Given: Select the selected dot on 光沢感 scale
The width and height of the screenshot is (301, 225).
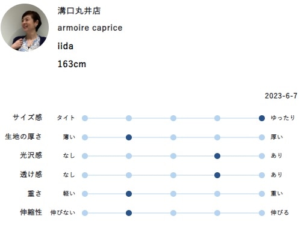Looking at the screenshot, I should (x=217, y=156).
